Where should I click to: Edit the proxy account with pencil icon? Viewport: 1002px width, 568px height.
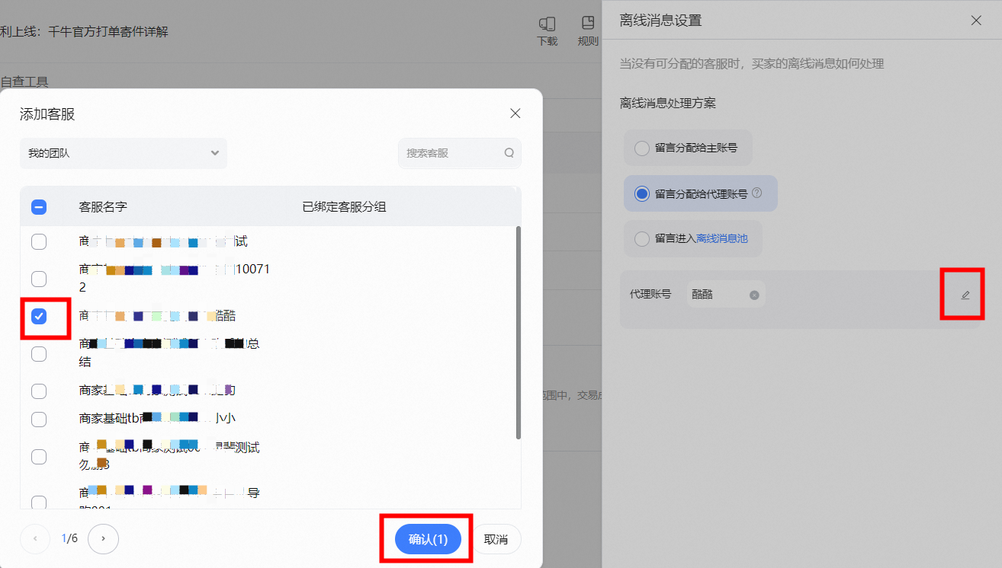[965, 295]
